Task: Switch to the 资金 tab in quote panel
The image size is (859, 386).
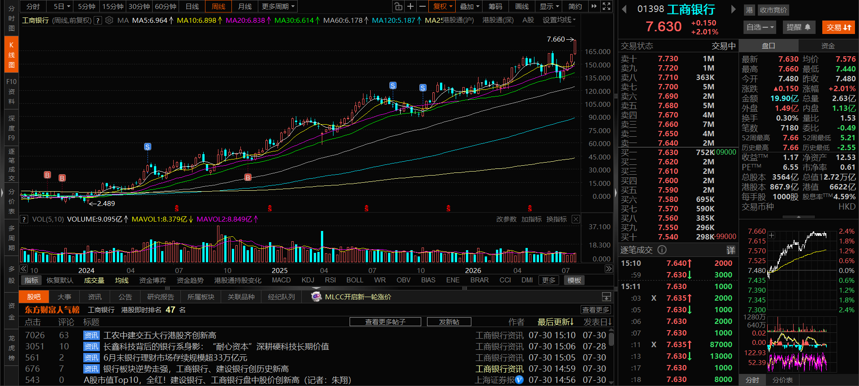Action: pos(828,46)
